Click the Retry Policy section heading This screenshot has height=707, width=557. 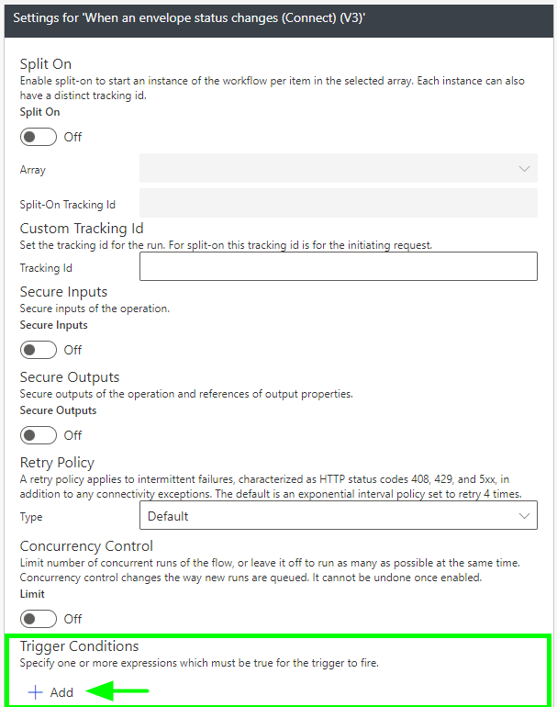click(57, 462)
